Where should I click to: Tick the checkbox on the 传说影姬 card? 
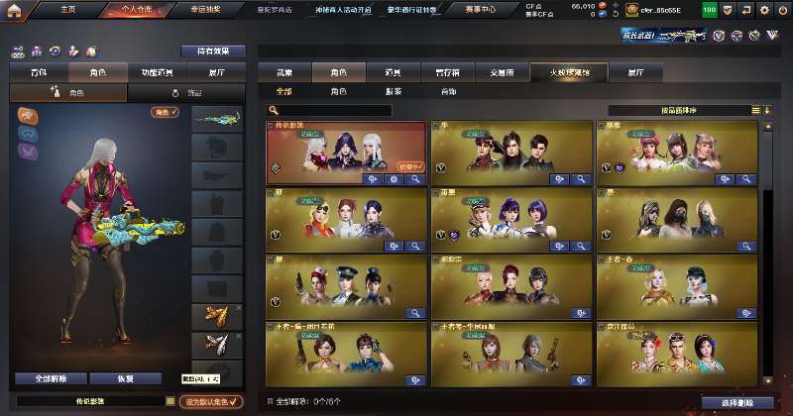click(x=271, y=126)
